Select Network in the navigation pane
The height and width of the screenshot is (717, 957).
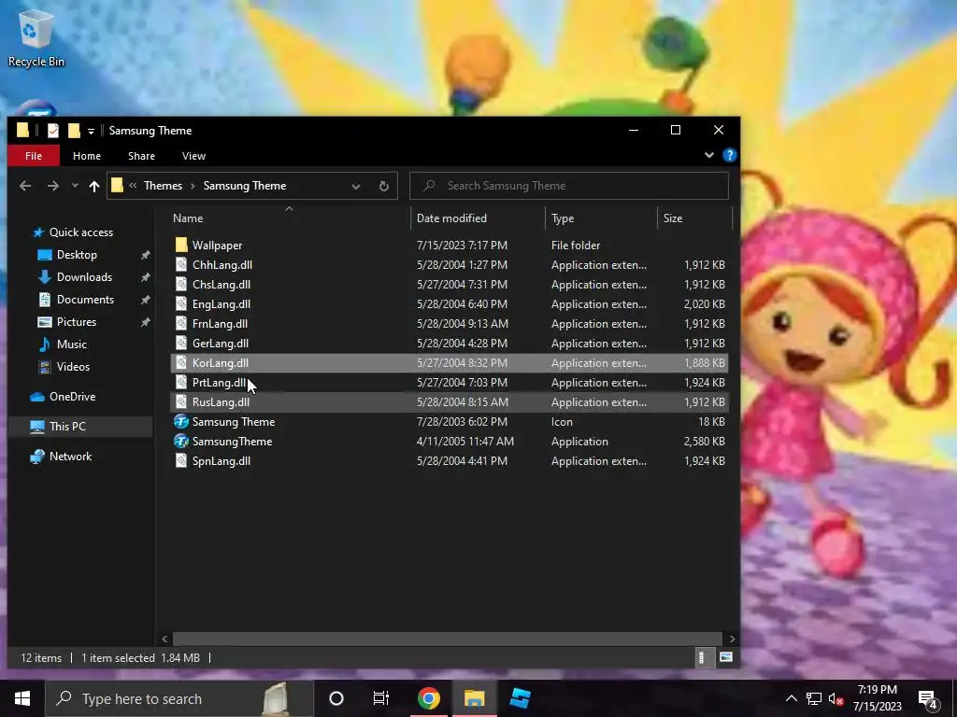[x=70, y=457]
